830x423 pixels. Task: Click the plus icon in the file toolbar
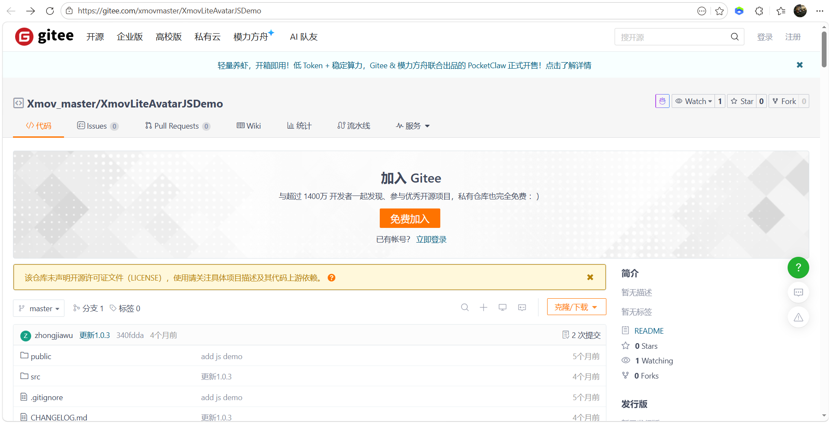[484, 307]
